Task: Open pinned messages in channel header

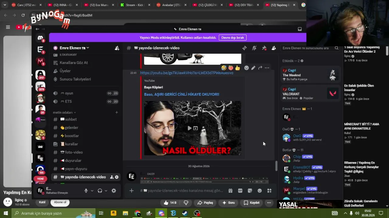Action: tap(264, 48)
